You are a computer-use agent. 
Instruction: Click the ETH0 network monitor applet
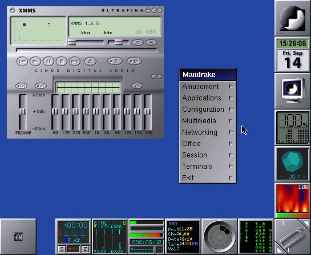tap(110, 237)
